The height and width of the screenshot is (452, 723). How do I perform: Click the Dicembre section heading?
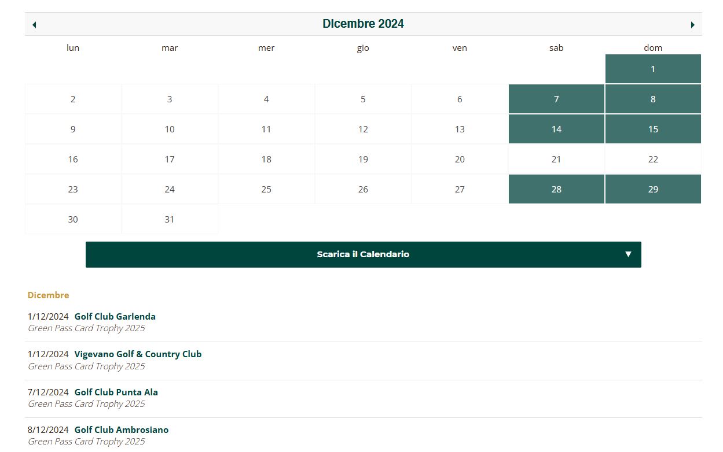point(48,295)
